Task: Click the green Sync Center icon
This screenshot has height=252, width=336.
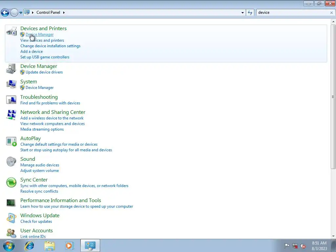Action: click(x=11, y=182)
